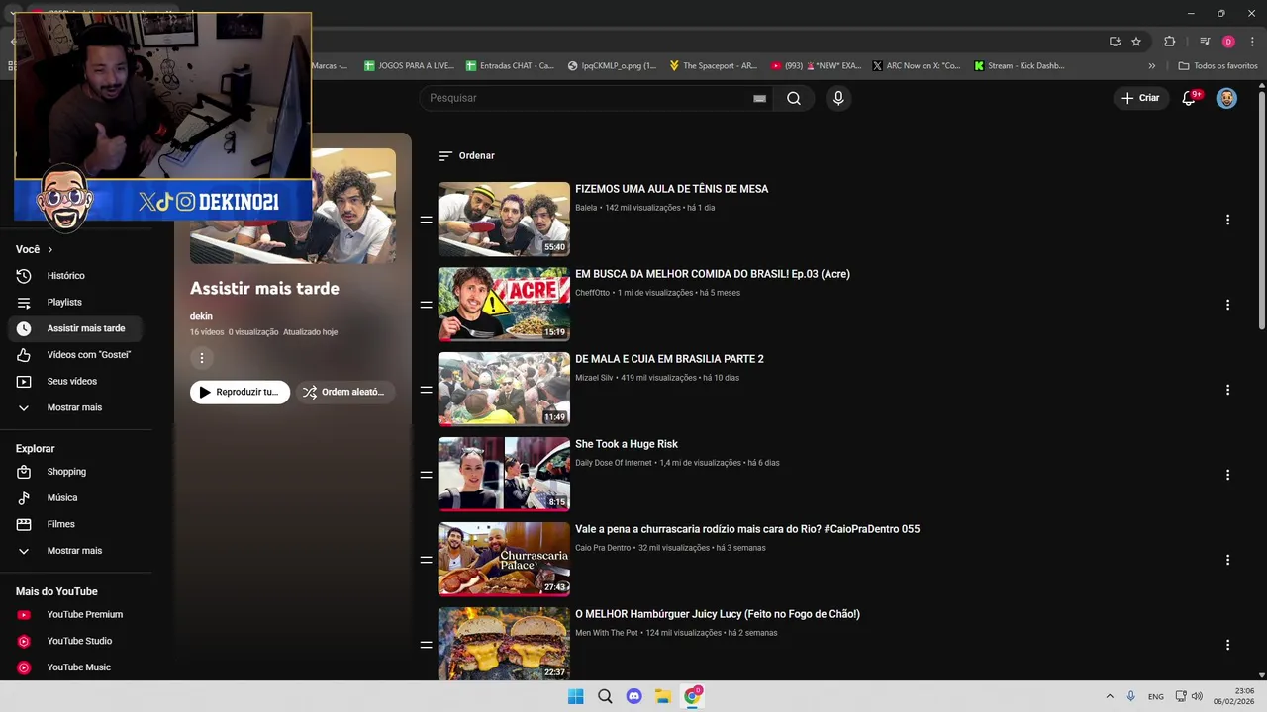The image size is (1267, 712).
Task: Open Shopping in Explorar
Action: click(x=74, y=472)
